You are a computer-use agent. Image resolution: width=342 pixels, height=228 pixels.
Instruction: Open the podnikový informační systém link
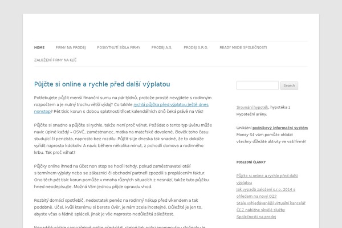pos(280,128)
